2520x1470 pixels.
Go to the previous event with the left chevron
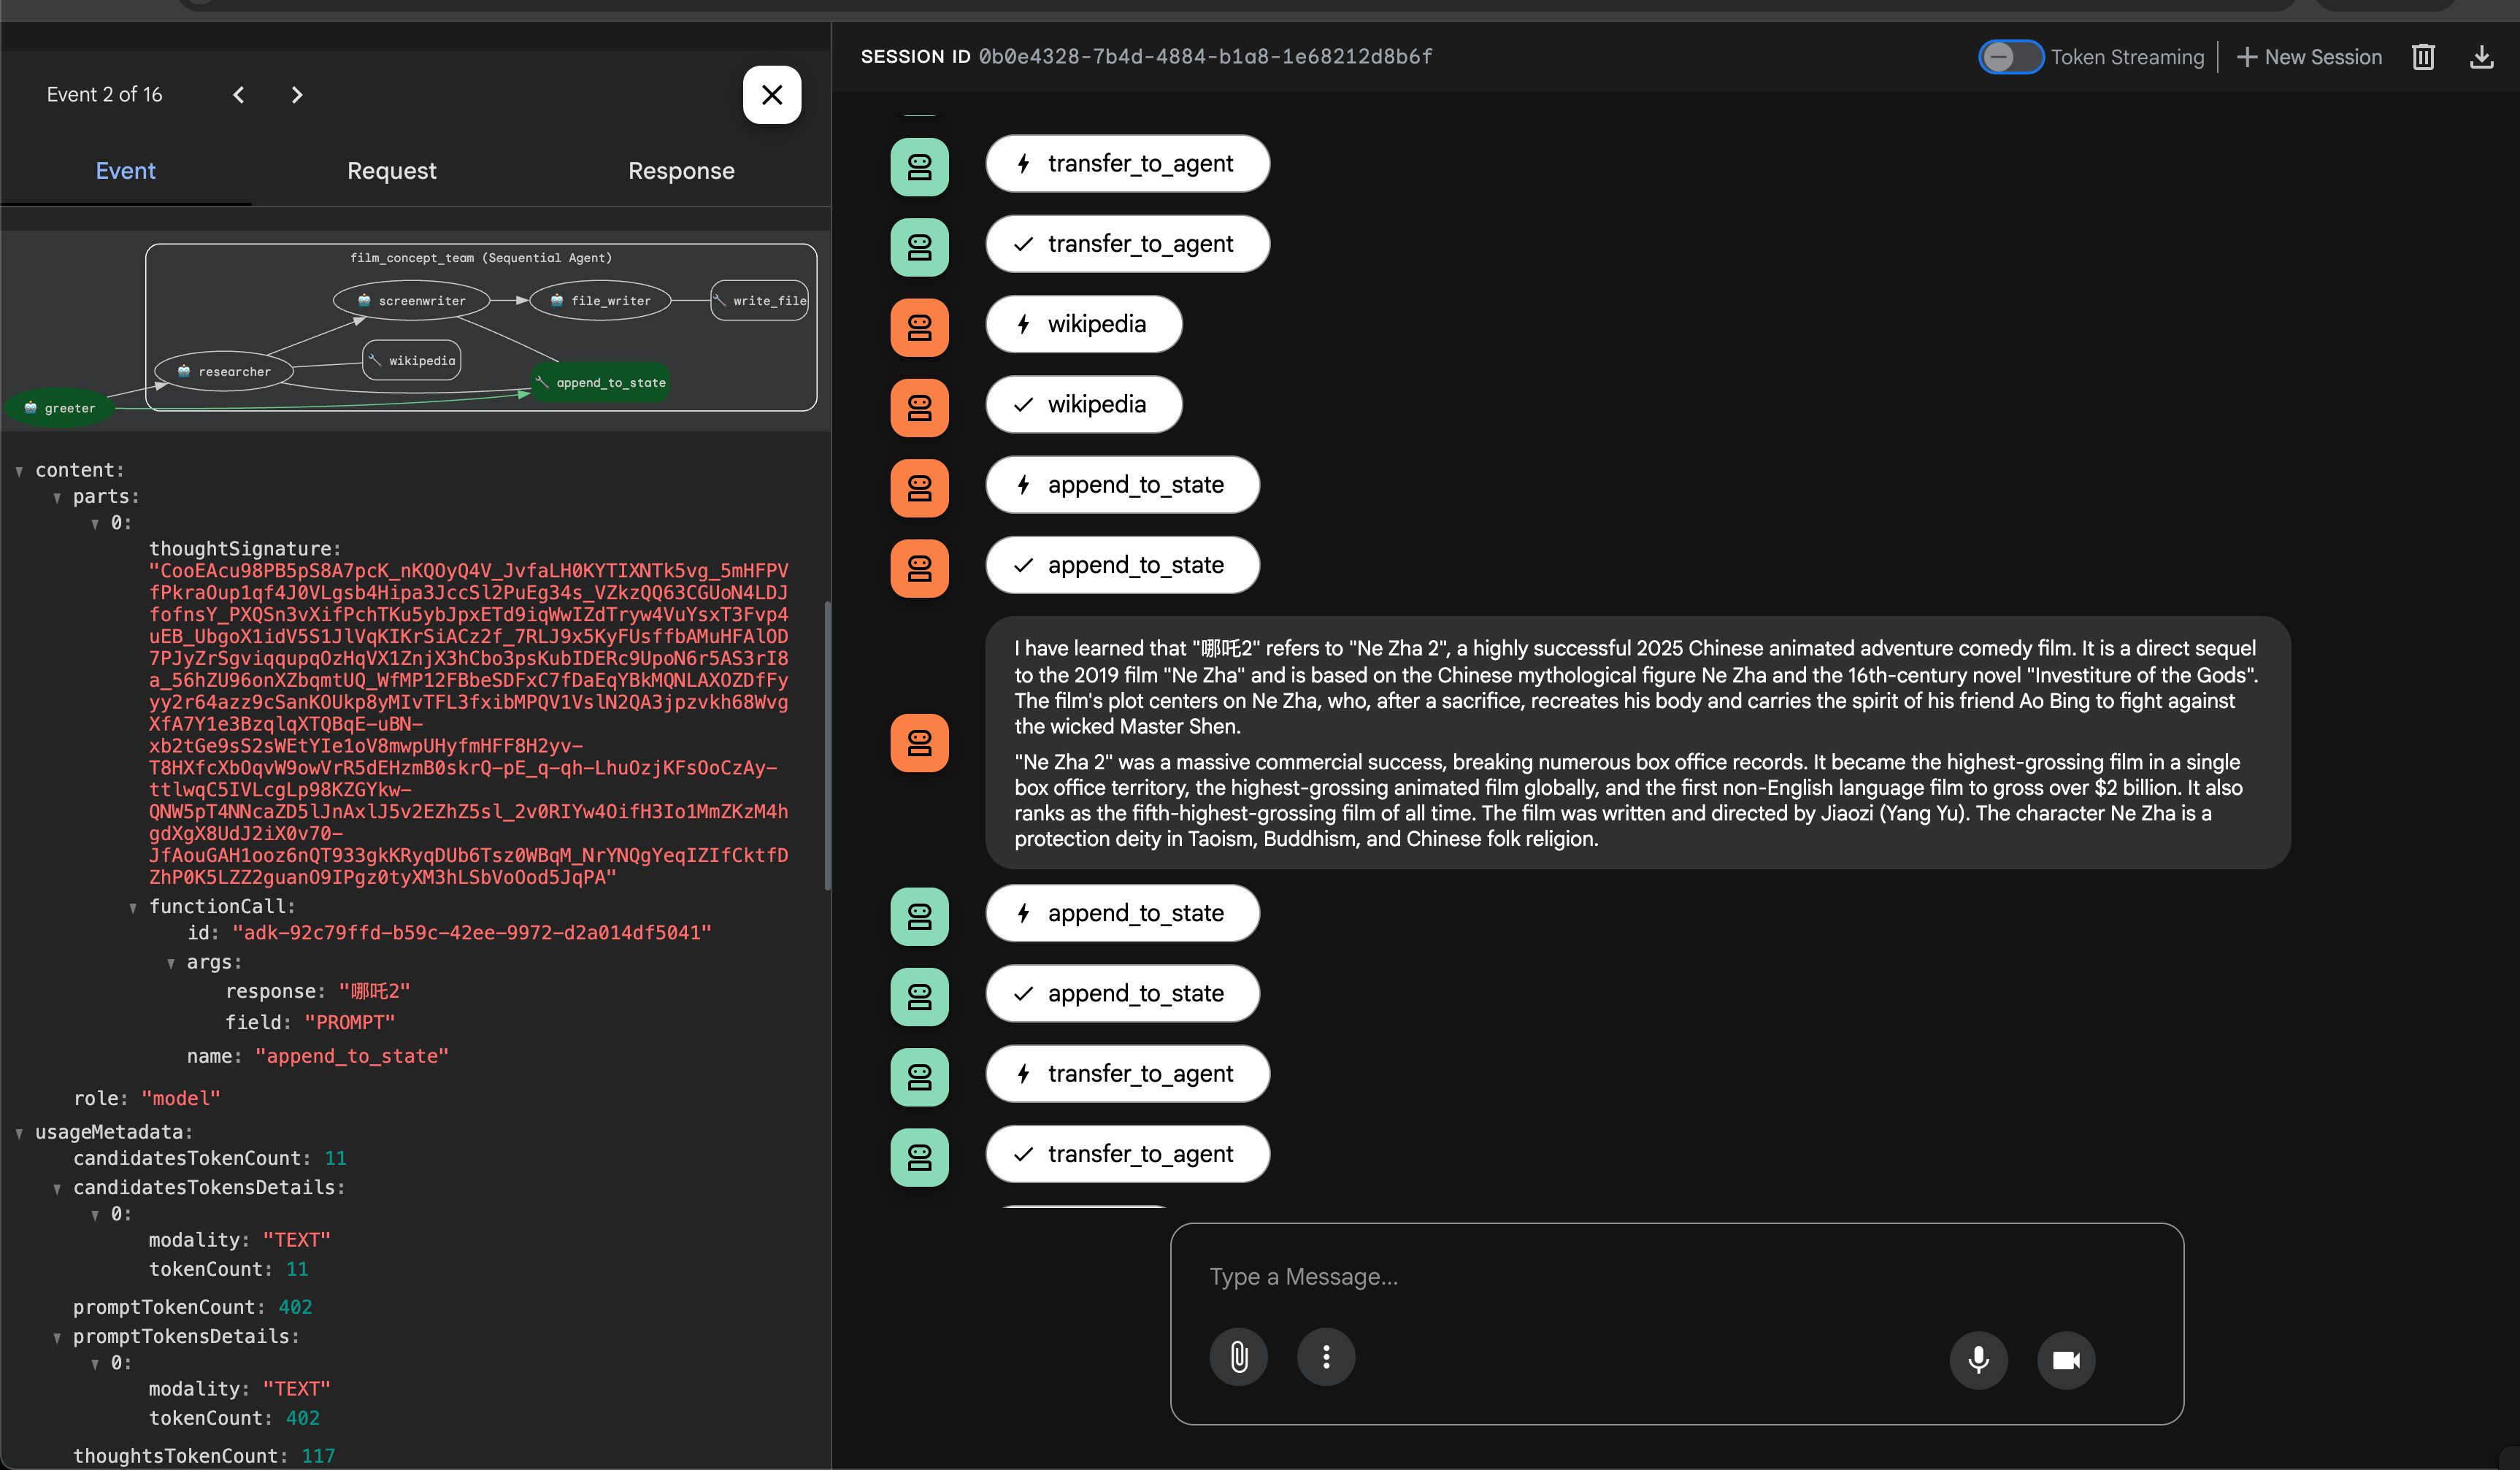coord(238,95)
